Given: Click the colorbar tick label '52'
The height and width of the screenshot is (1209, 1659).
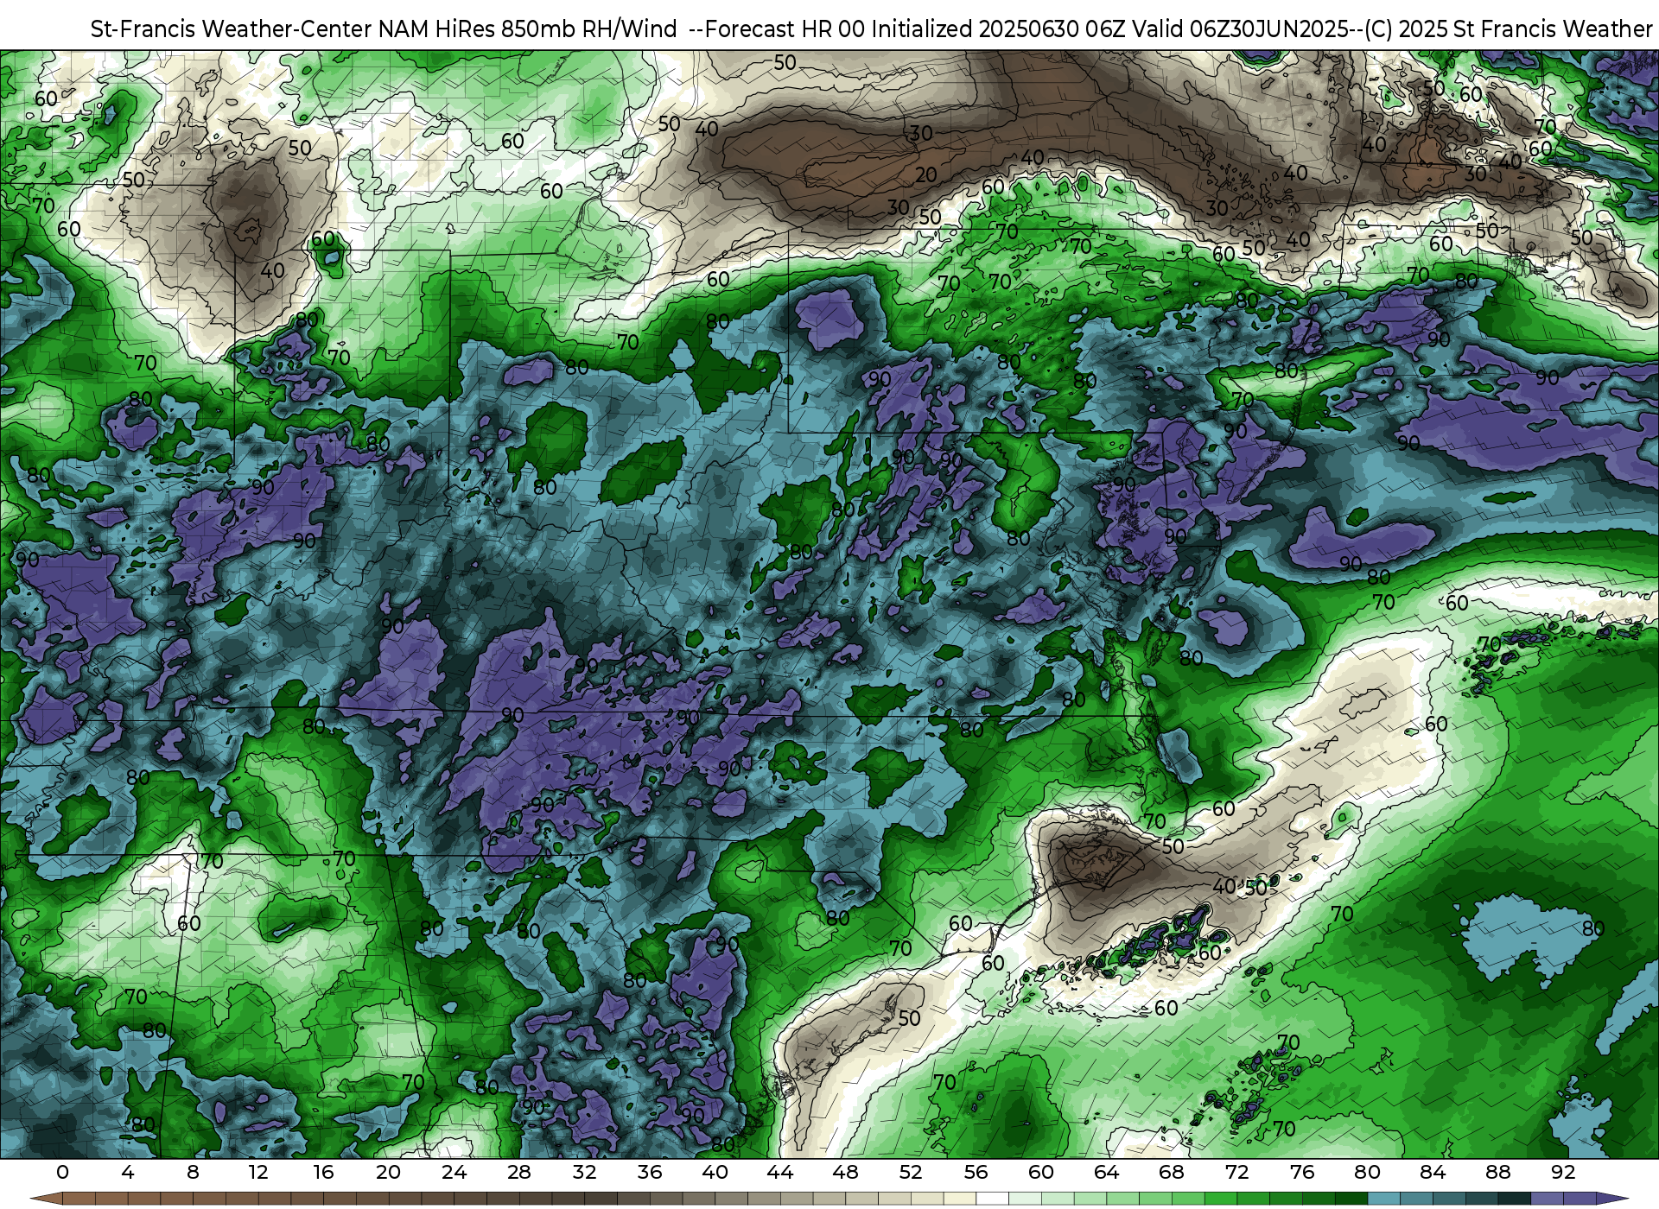Looking at the screenshot, I should pos(911,1172).
